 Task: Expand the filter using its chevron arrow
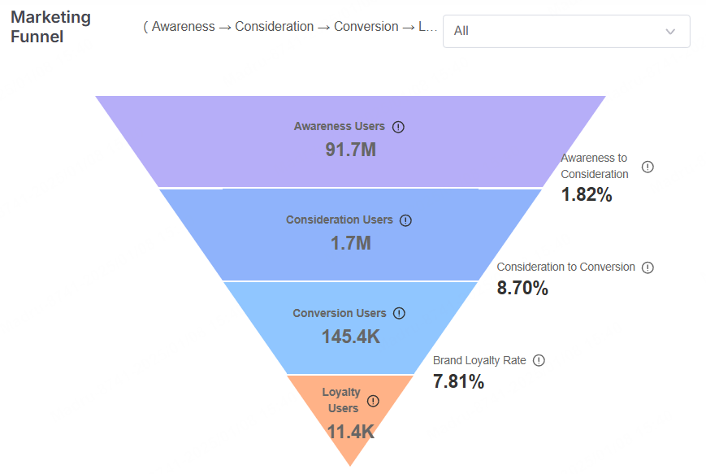click(x=670, y=32)
